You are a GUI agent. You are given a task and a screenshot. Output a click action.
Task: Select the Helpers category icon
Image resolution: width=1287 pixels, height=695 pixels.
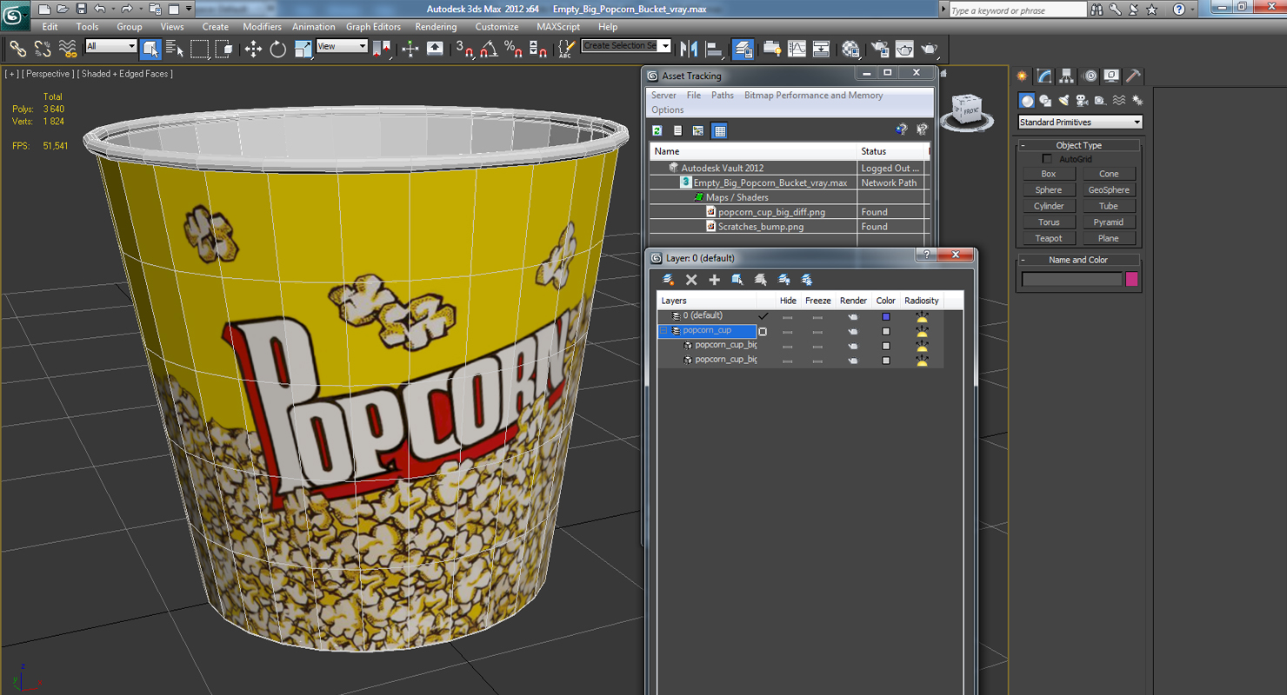[x=1100, y=101]
